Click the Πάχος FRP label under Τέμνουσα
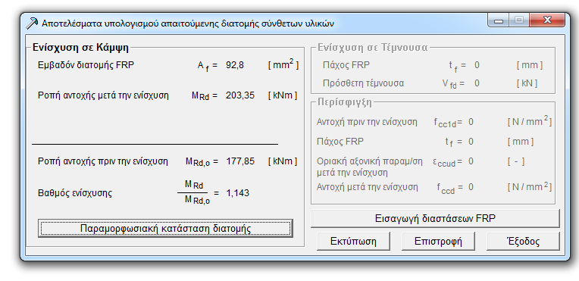 [346, 65]
